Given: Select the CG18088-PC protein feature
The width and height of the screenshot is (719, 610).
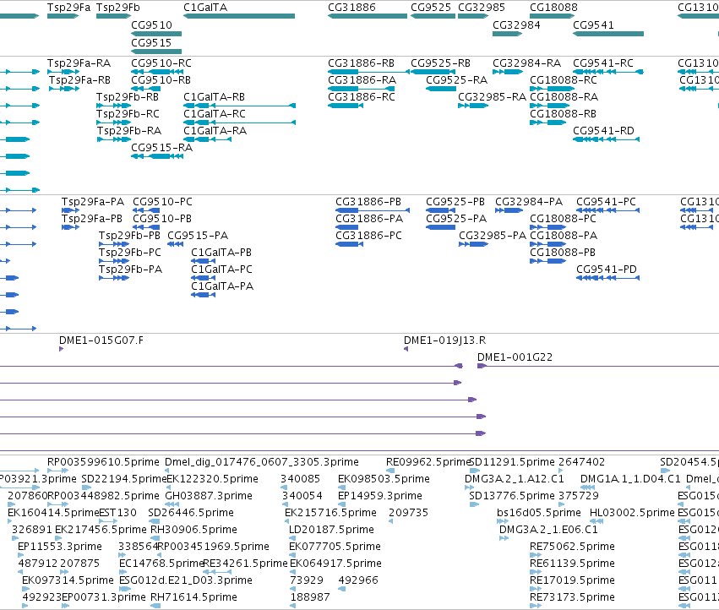Looking at the screenshot, I should (548, 227).
